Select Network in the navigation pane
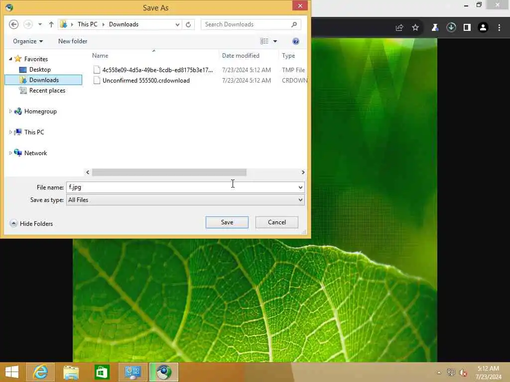The image size is (510, 382). tap(35, 153)
